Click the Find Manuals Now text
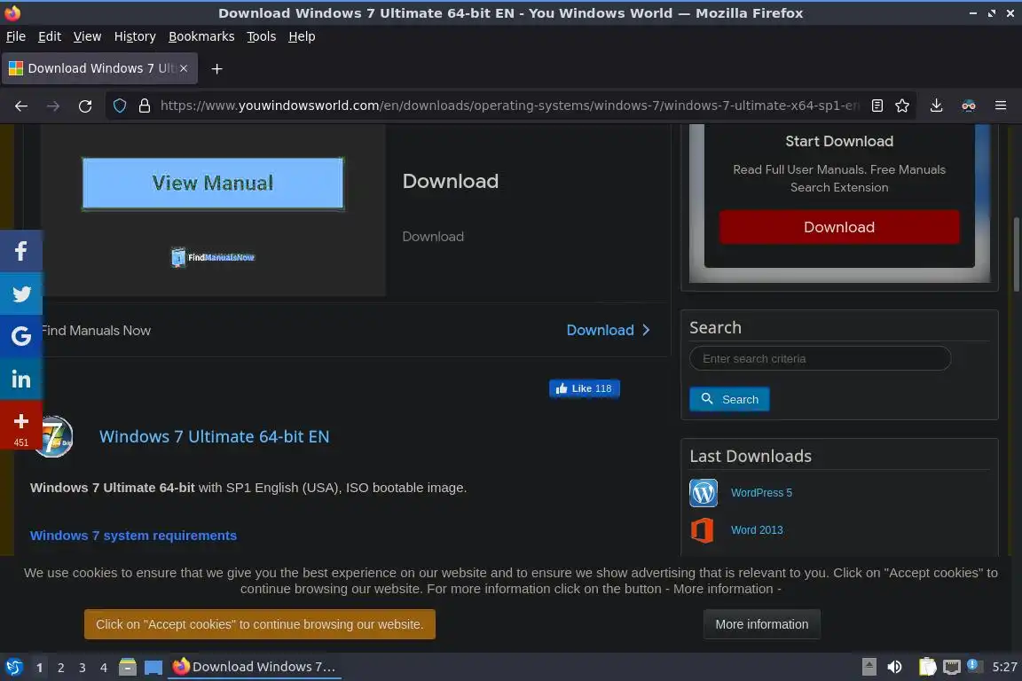 click(96, 331)
